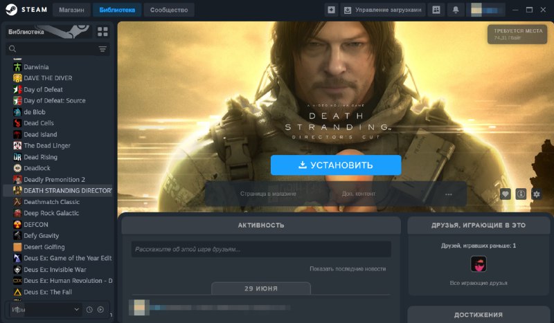The height and width of the screenshot is (323, 554).
Task: Click the Dead Rising game icon
Action: [x=17, y=157]
